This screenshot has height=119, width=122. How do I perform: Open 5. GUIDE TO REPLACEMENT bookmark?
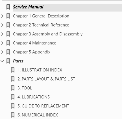pyautogui.click(x=43, y=106)
